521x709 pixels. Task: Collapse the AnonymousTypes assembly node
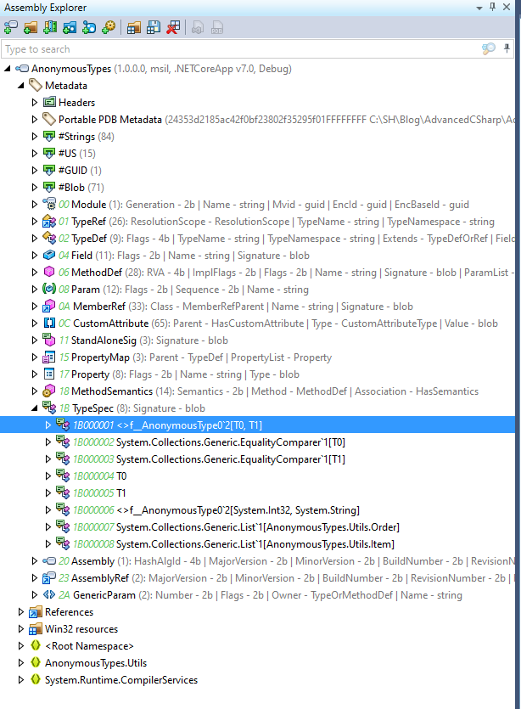coord(8,69)
